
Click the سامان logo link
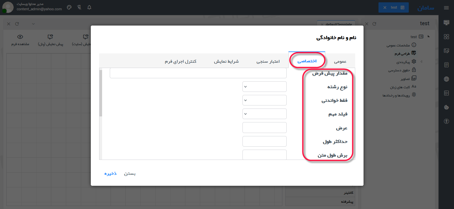[426, 8]
